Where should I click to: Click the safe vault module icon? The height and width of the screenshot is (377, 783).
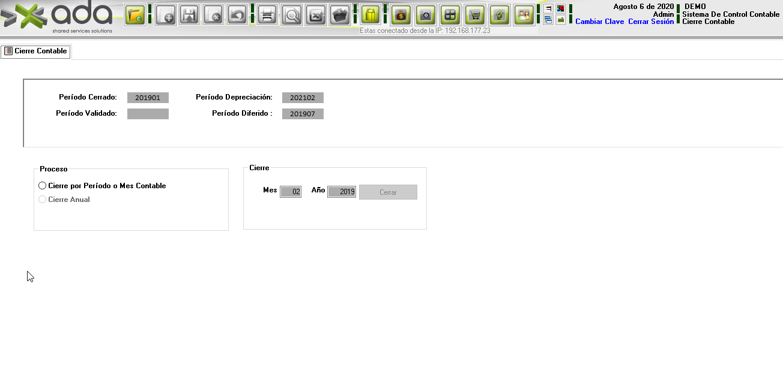pyautogui.click(x=426, y=15)
